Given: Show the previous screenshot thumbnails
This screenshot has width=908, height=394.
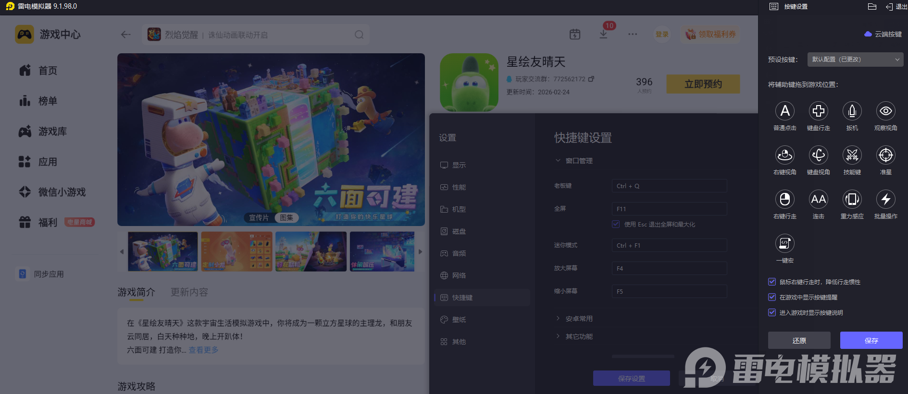Looking at the screenshot, I should click(x=122, y=251).
